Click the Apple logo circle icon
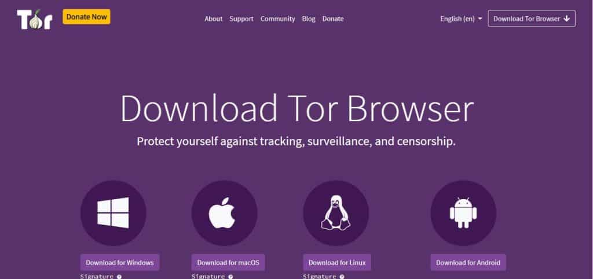This screenshot has height=279, width=593. coord(224,213)
